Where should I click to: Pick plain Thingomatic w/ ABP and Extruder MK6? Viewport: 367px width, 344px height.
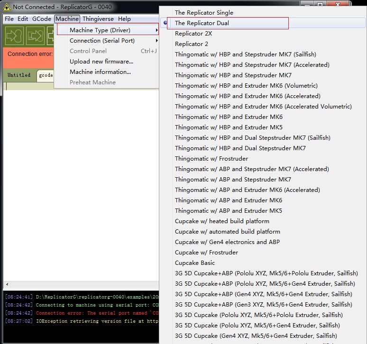pos(263,200)
